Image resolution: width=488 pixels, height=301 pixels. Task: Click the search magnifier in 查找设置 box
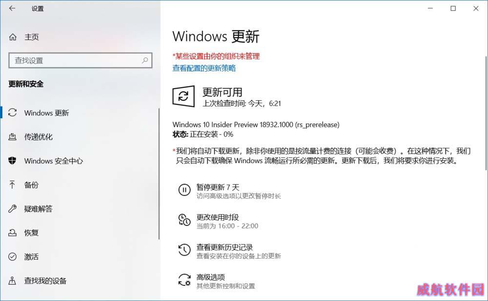145,60
